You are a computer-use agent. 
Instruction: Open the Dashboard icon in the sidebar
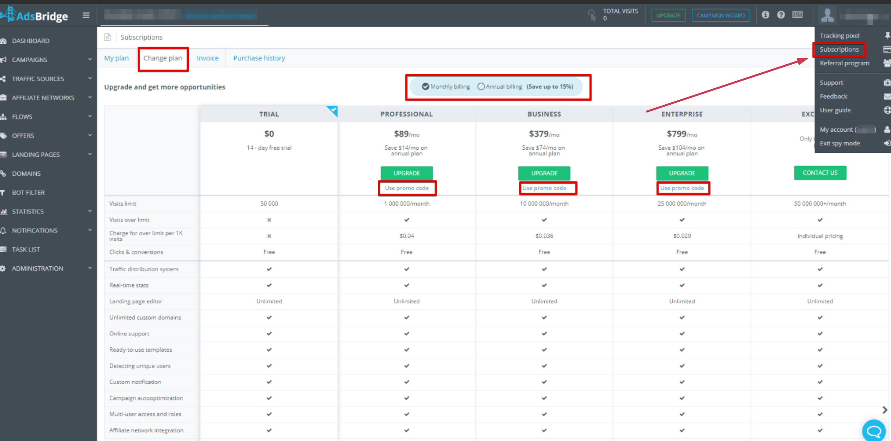coord(4,40)
